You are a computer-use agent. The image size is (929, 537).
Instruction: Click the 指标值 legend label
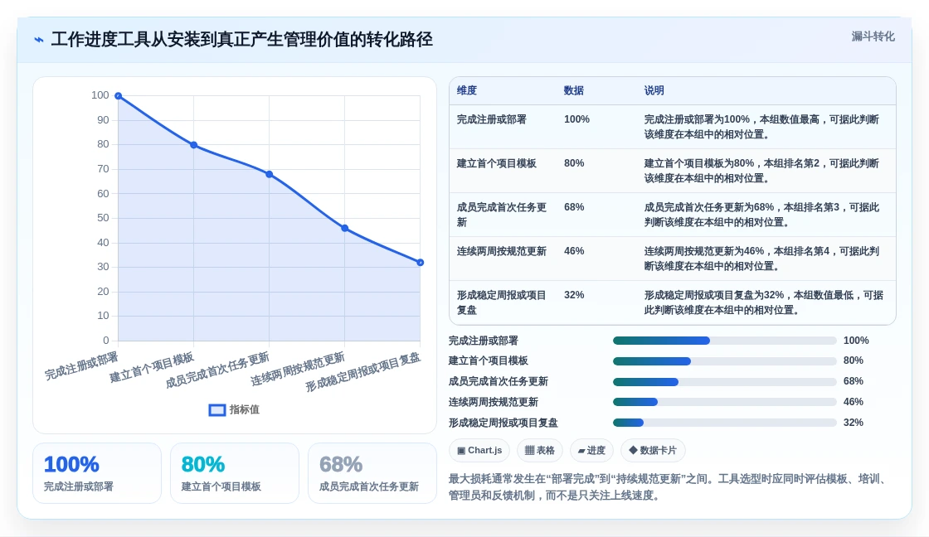[x=245, y=409]
